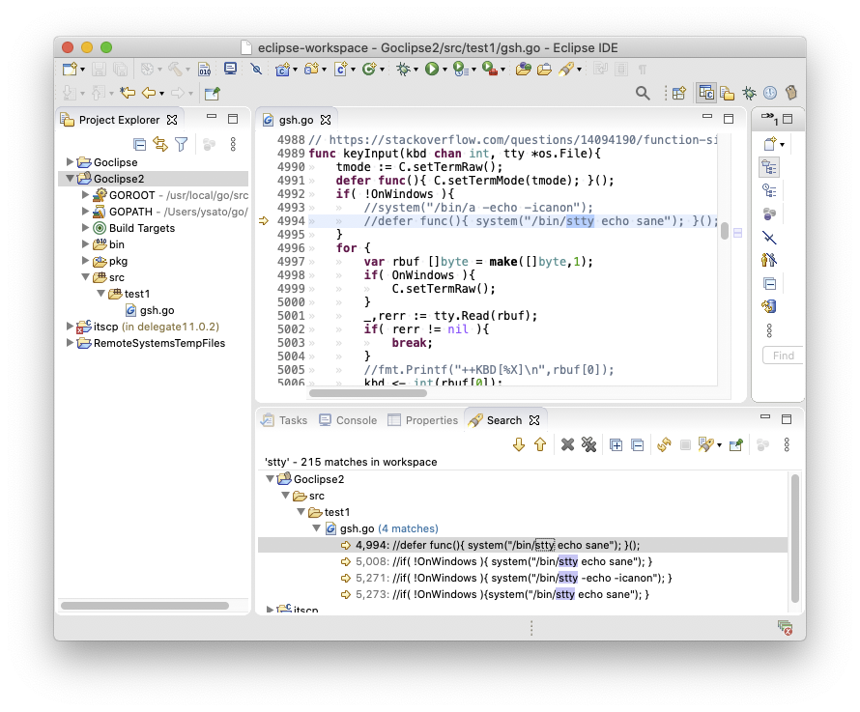This screenshot has width=860, height=712.
Task: Toggle Show Whitespace Characters pilcrow button
Action: click(x=643, y=69)
